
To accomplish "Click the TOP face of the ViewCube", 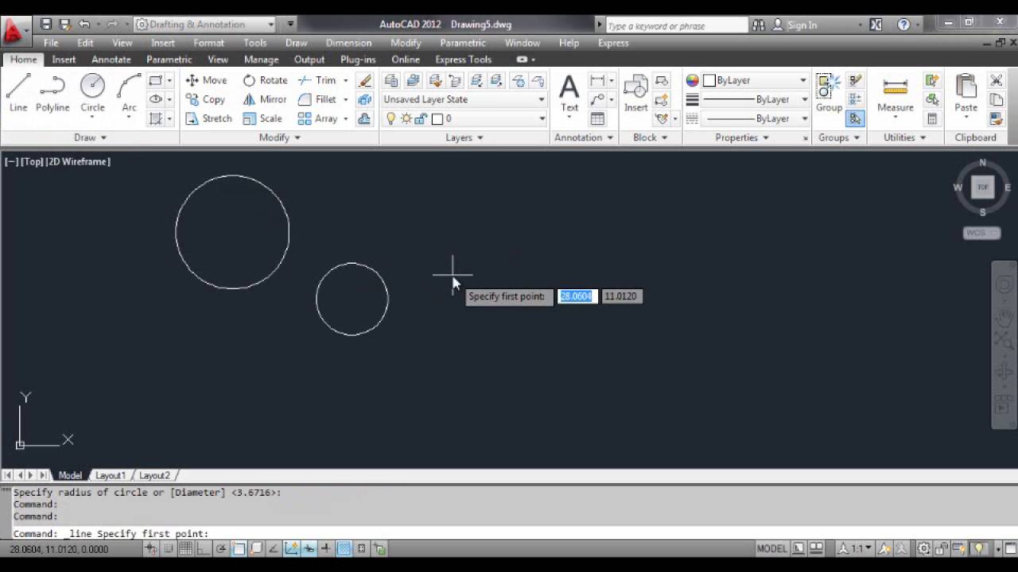I will pos(982,187).
